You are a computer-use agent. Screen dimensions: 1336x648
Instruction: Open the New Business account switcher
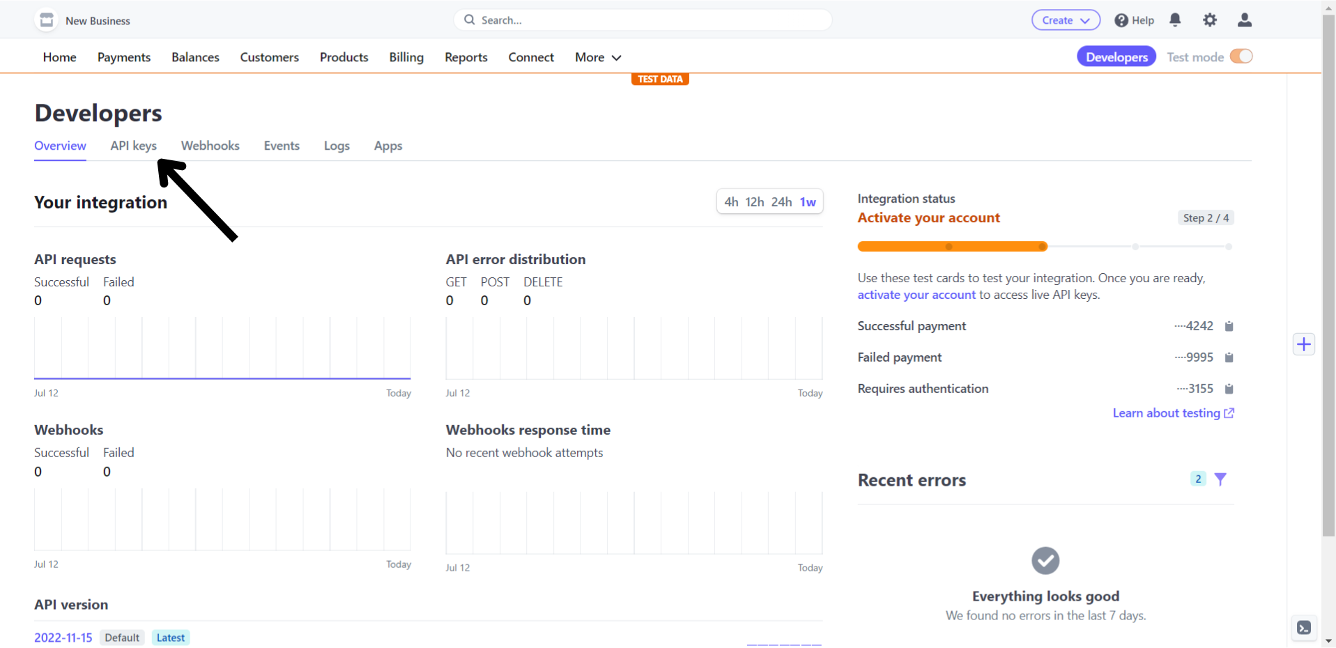click(84, 20)
